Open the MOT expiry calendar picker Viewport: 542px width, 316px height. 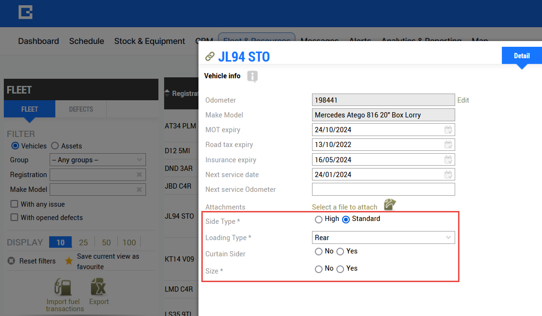pos(448,130)
